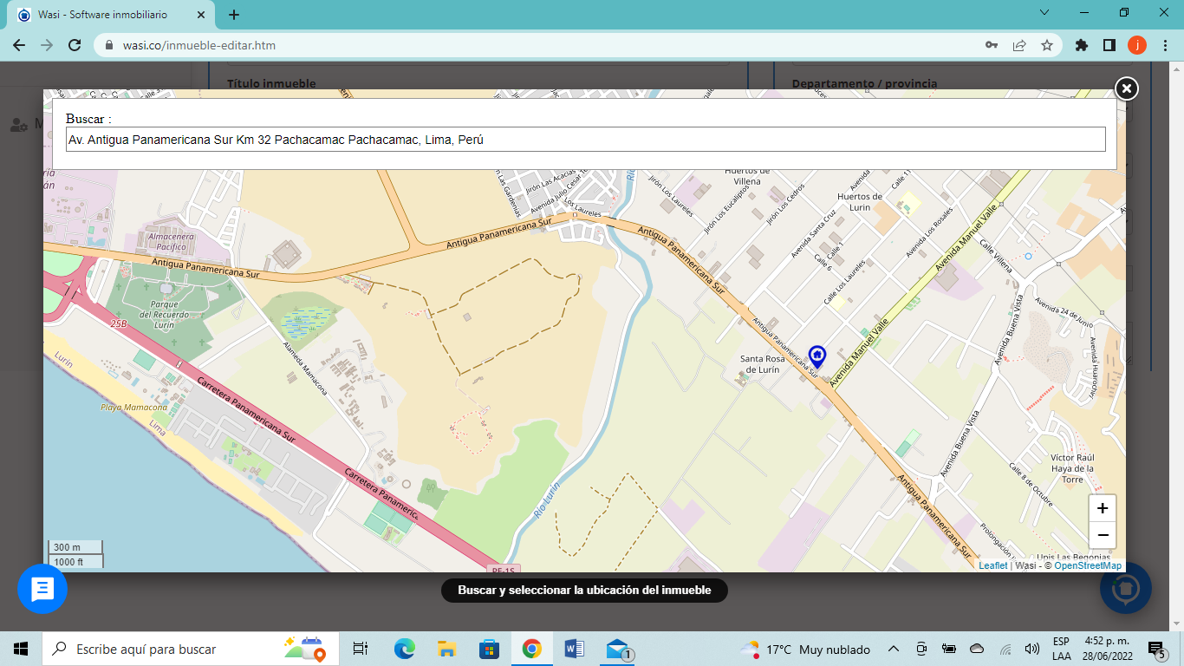
Task: Open the notification center
Action: 1156,649
